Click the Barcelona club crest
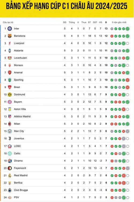 pos(10,36)
